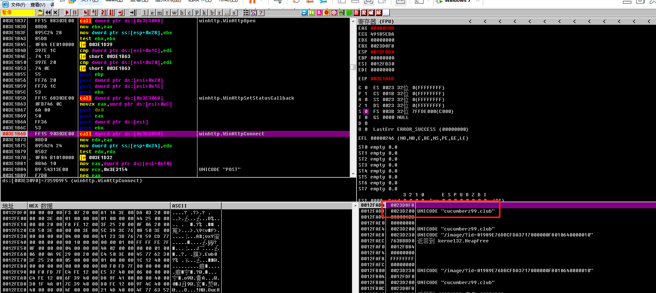Select dump row at address 0012FE20
The image size is (656, 293).
[111, 231]
